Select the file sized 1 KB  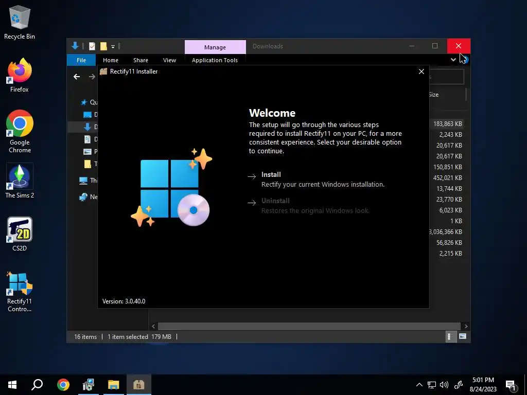click(x=456, y=221)
